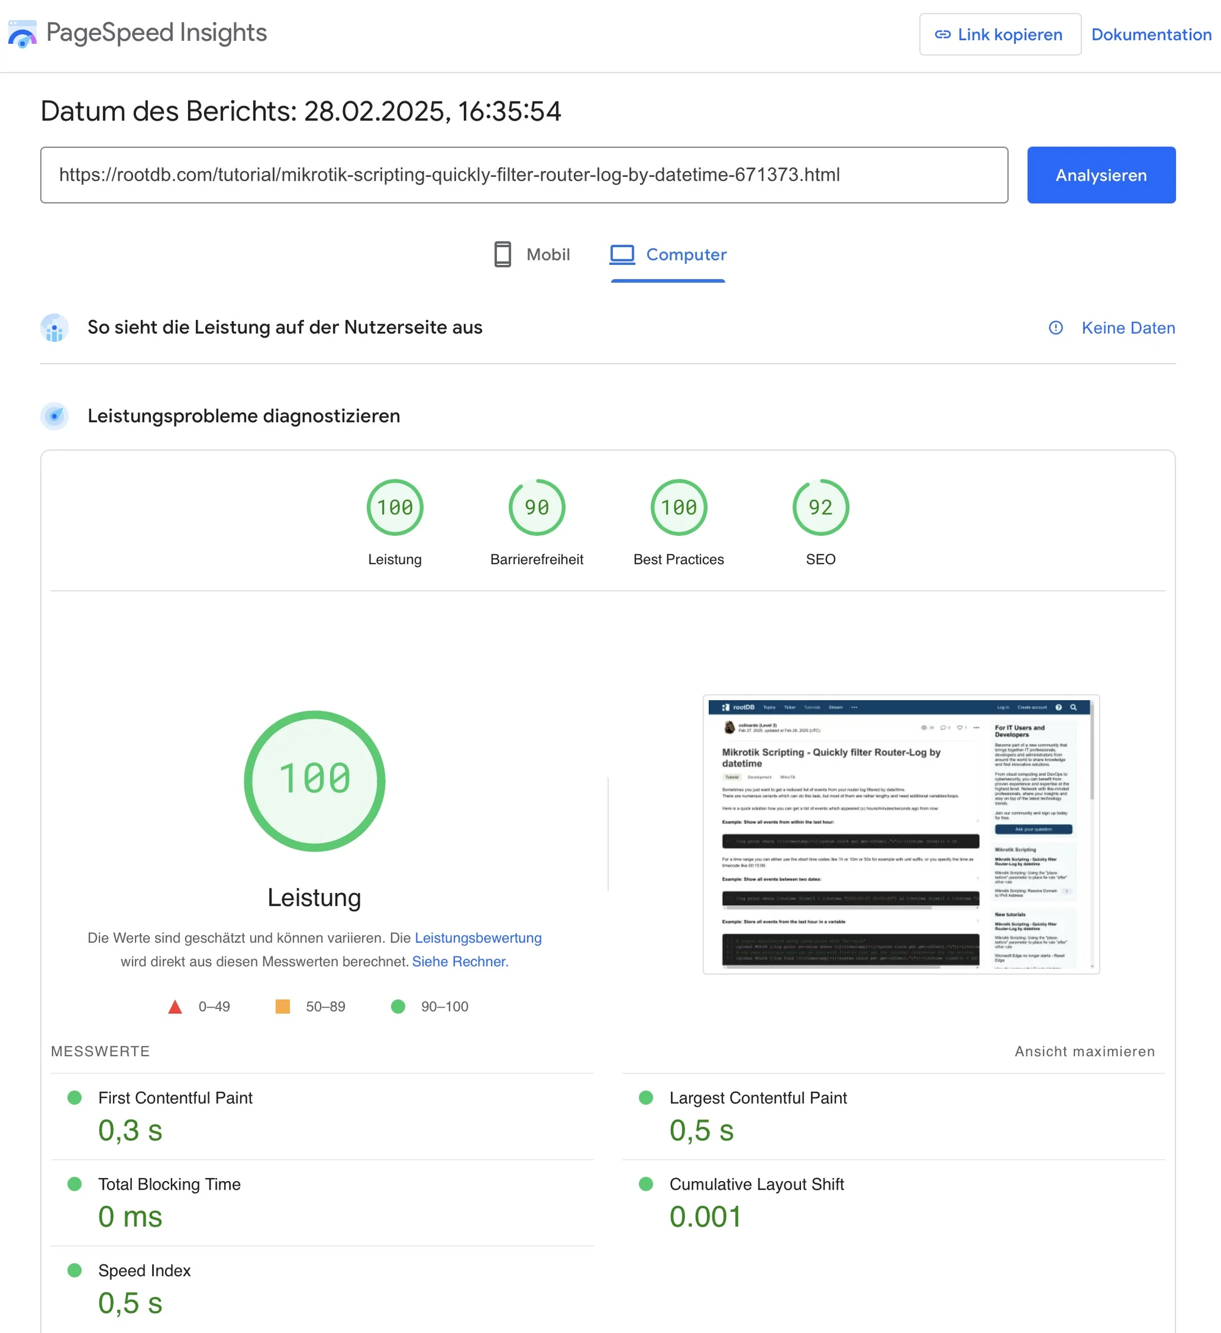This screenshot has width=1221, height=1333.
Task: Open the Dokumentation link
Action: [x=1151, y=34]
